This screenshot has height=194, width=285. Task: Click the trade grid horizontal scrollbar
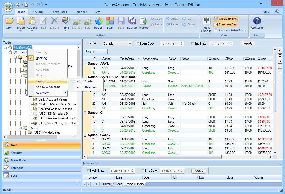point(154,157)
